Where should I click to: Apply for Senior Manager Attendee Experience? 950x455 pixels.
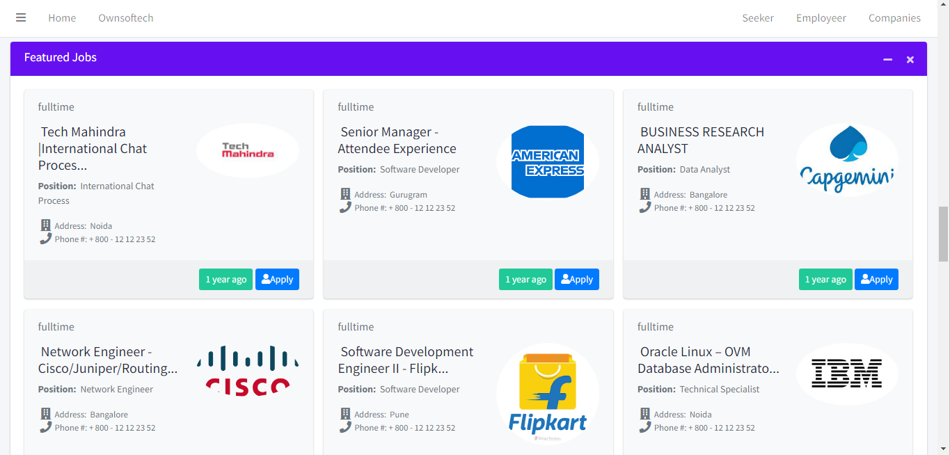pos(577,280)
